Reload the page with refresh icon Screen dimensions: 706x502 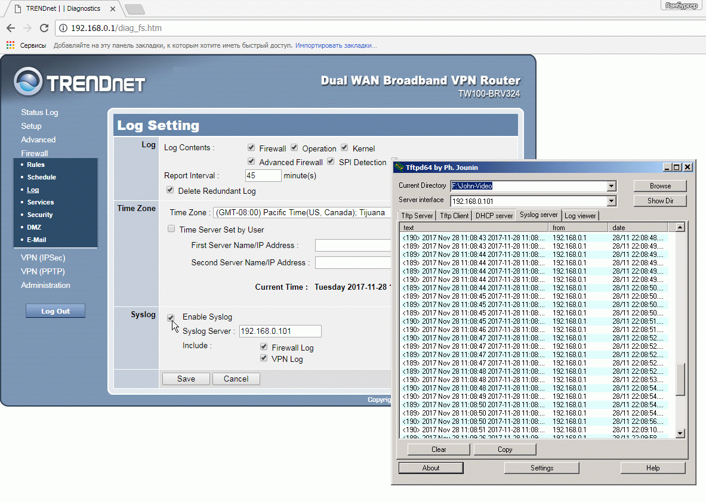pyautogui.click(x=44, y=28)
